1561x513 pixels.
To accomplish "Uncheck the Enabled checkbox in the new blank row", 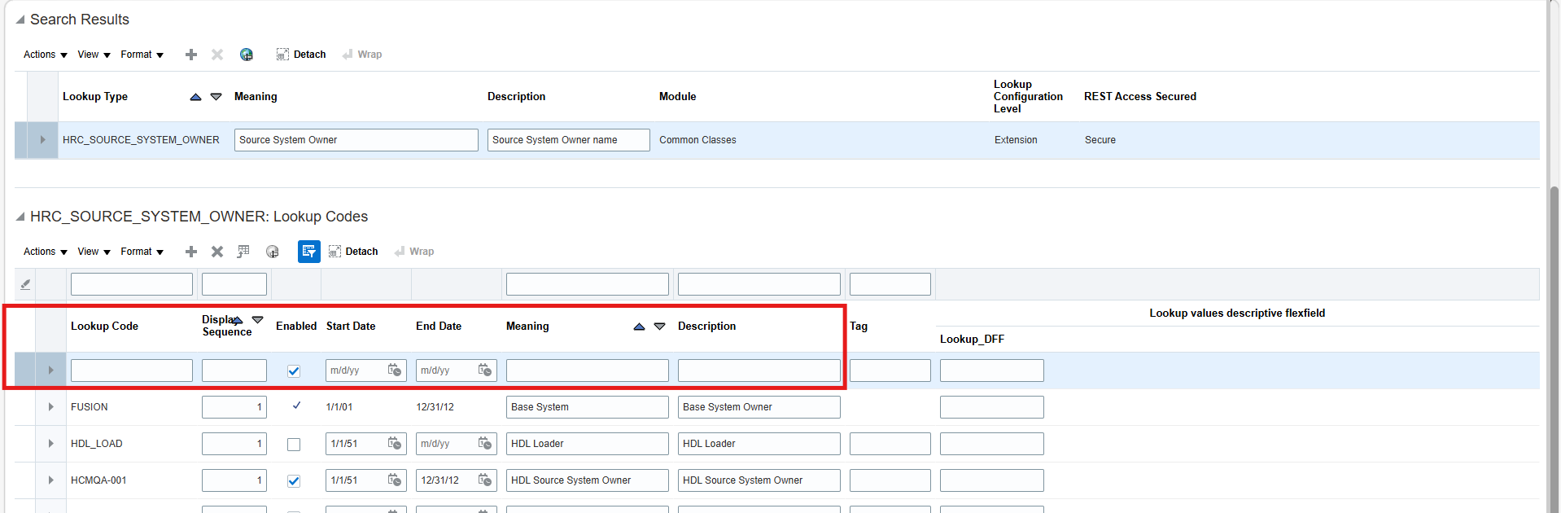I will [294, 371].
